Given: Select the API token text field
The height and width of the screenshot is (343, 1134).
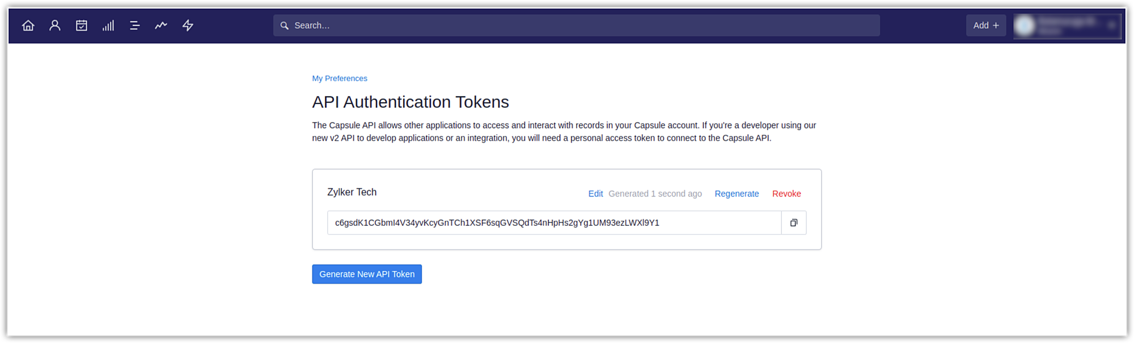Looking at the screenshot, I should 554,223.
